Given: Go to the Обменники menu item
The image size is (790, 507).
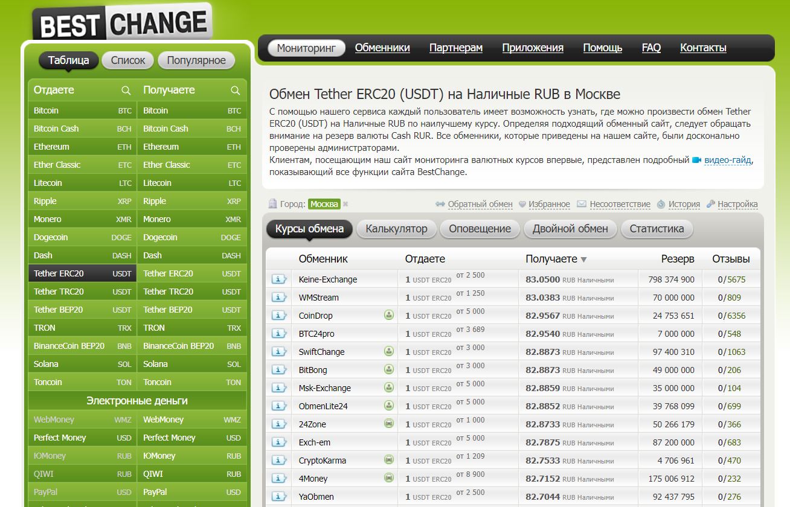Looking at the screenshot, I should 382,48.
